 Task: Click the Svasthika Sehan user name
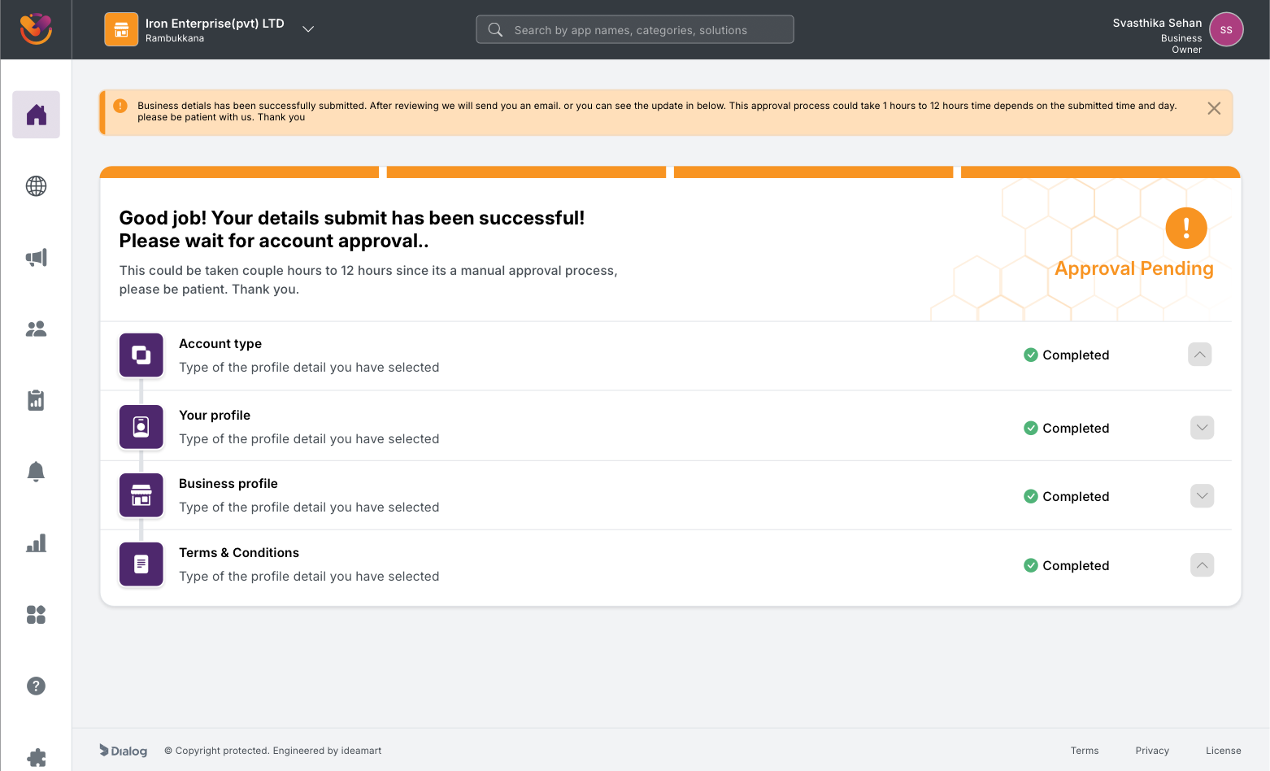(x=1157, y=23)
